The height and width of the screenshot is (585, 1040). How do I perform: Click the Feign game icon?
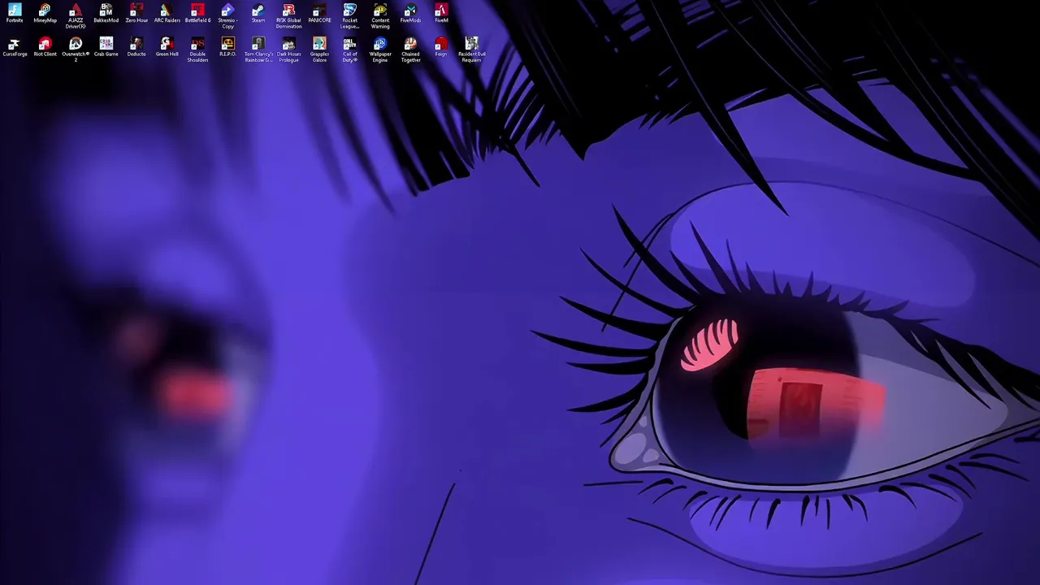(x=441, y=48)
